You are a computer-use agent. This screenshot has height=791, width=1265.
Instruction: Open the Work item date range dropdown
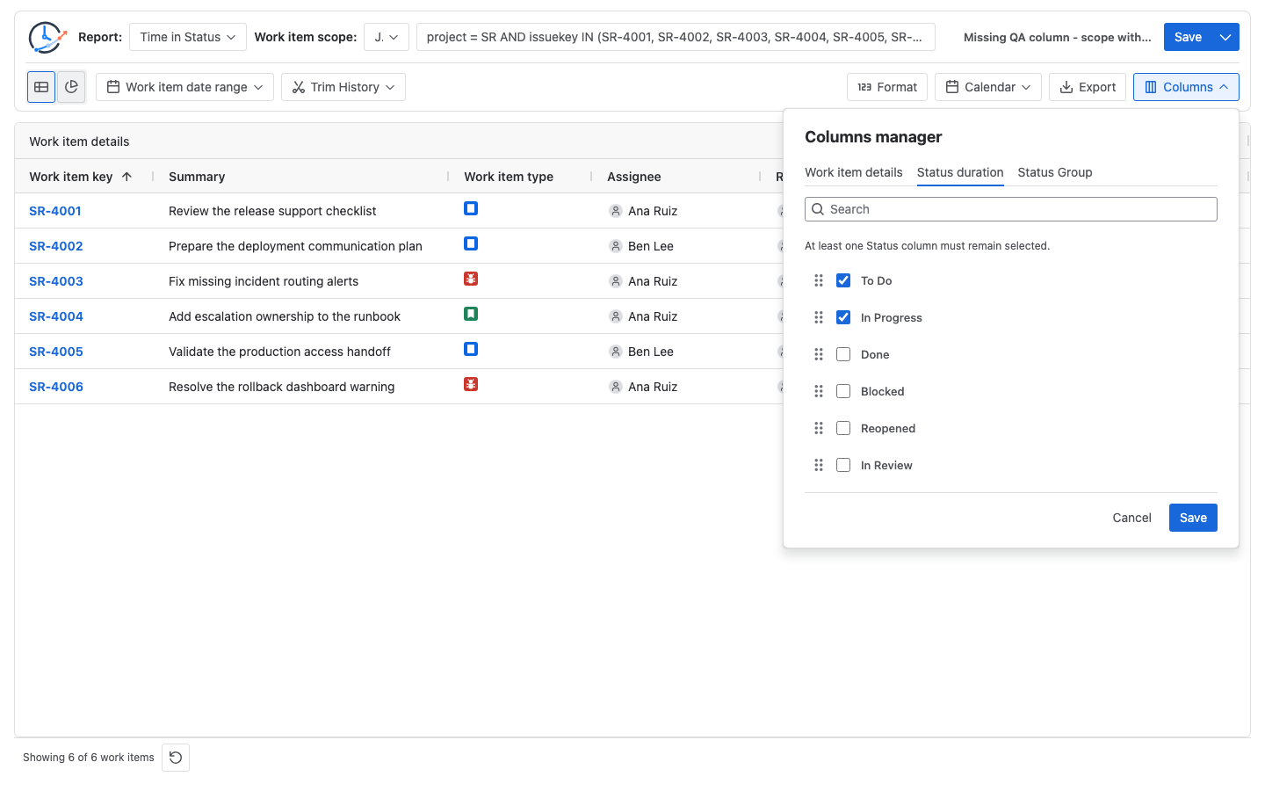(x=184, y=87)
